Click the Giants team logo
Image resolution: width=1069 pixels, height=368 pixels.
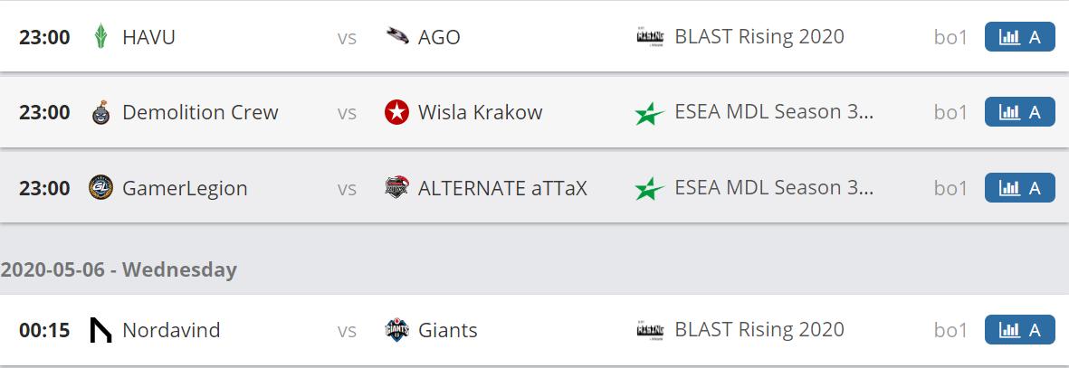(396, 331)
